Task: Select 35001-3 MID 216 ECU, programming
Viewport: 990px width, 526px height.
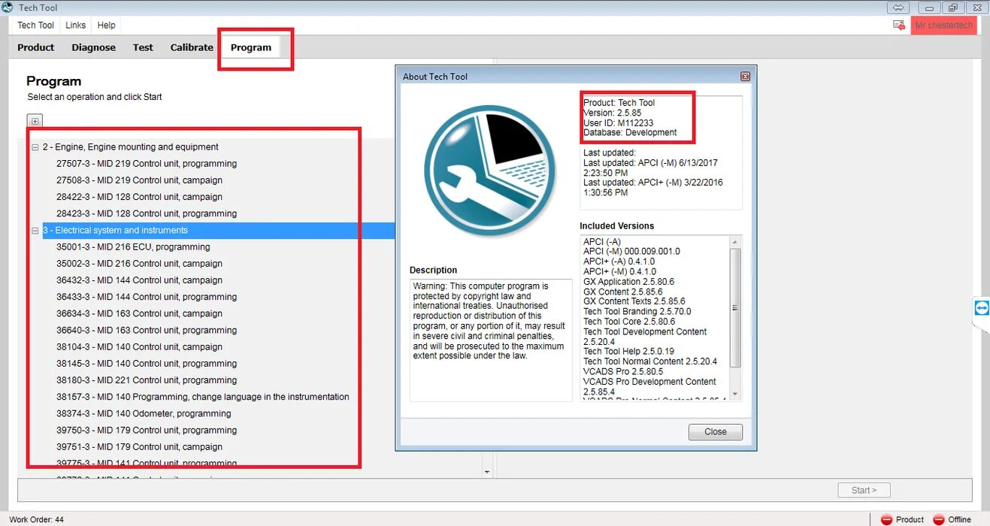Action: pos(133,247)
